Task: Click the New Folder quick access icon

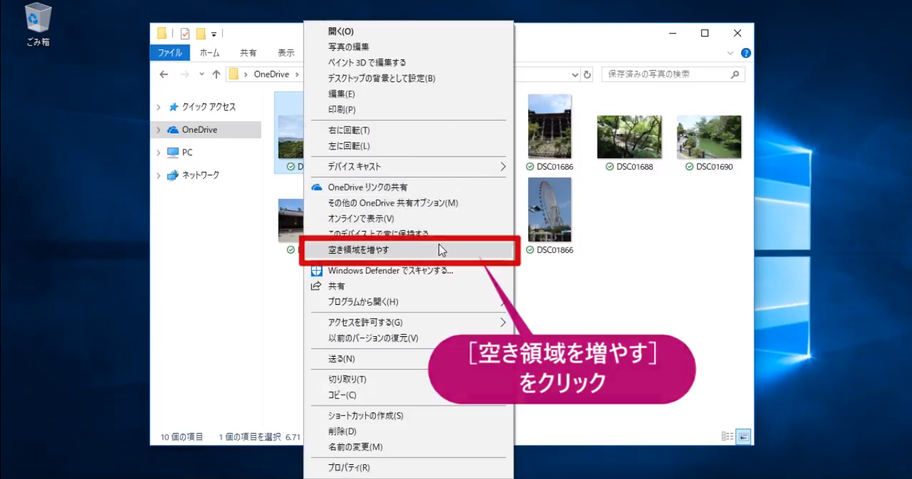Action: tap(200, 33)
